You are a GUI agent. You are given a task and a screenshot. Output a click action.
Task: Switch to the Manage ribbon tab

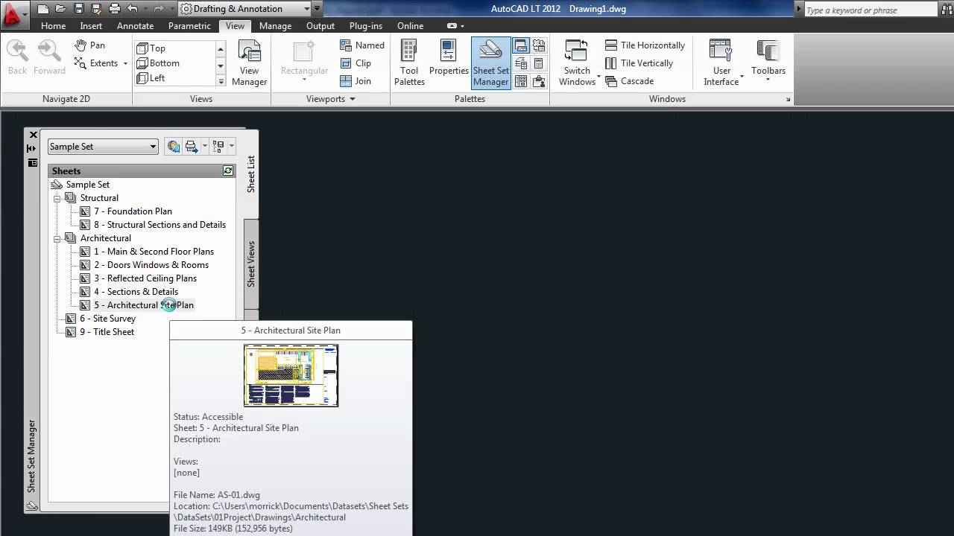click(x=275, y=25)
